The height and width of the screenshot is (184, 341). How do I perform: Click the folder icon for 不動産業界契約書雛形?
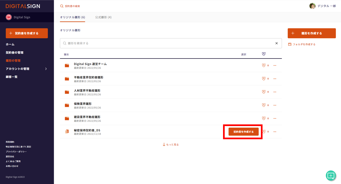tap(67, 79)
